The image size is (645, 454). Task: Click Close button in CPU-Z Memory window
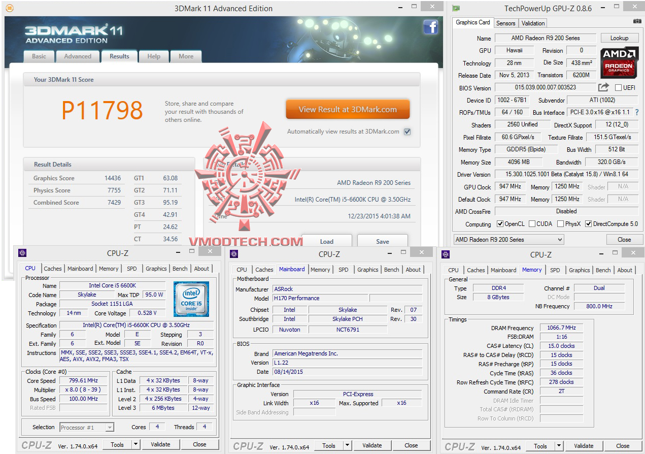click(623, 446)
